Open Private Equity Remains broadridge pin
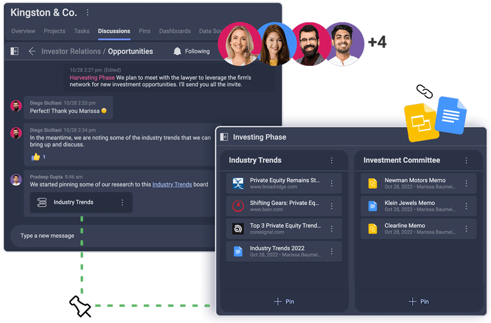This screenshot has width=491, height=323. (284, 183)
